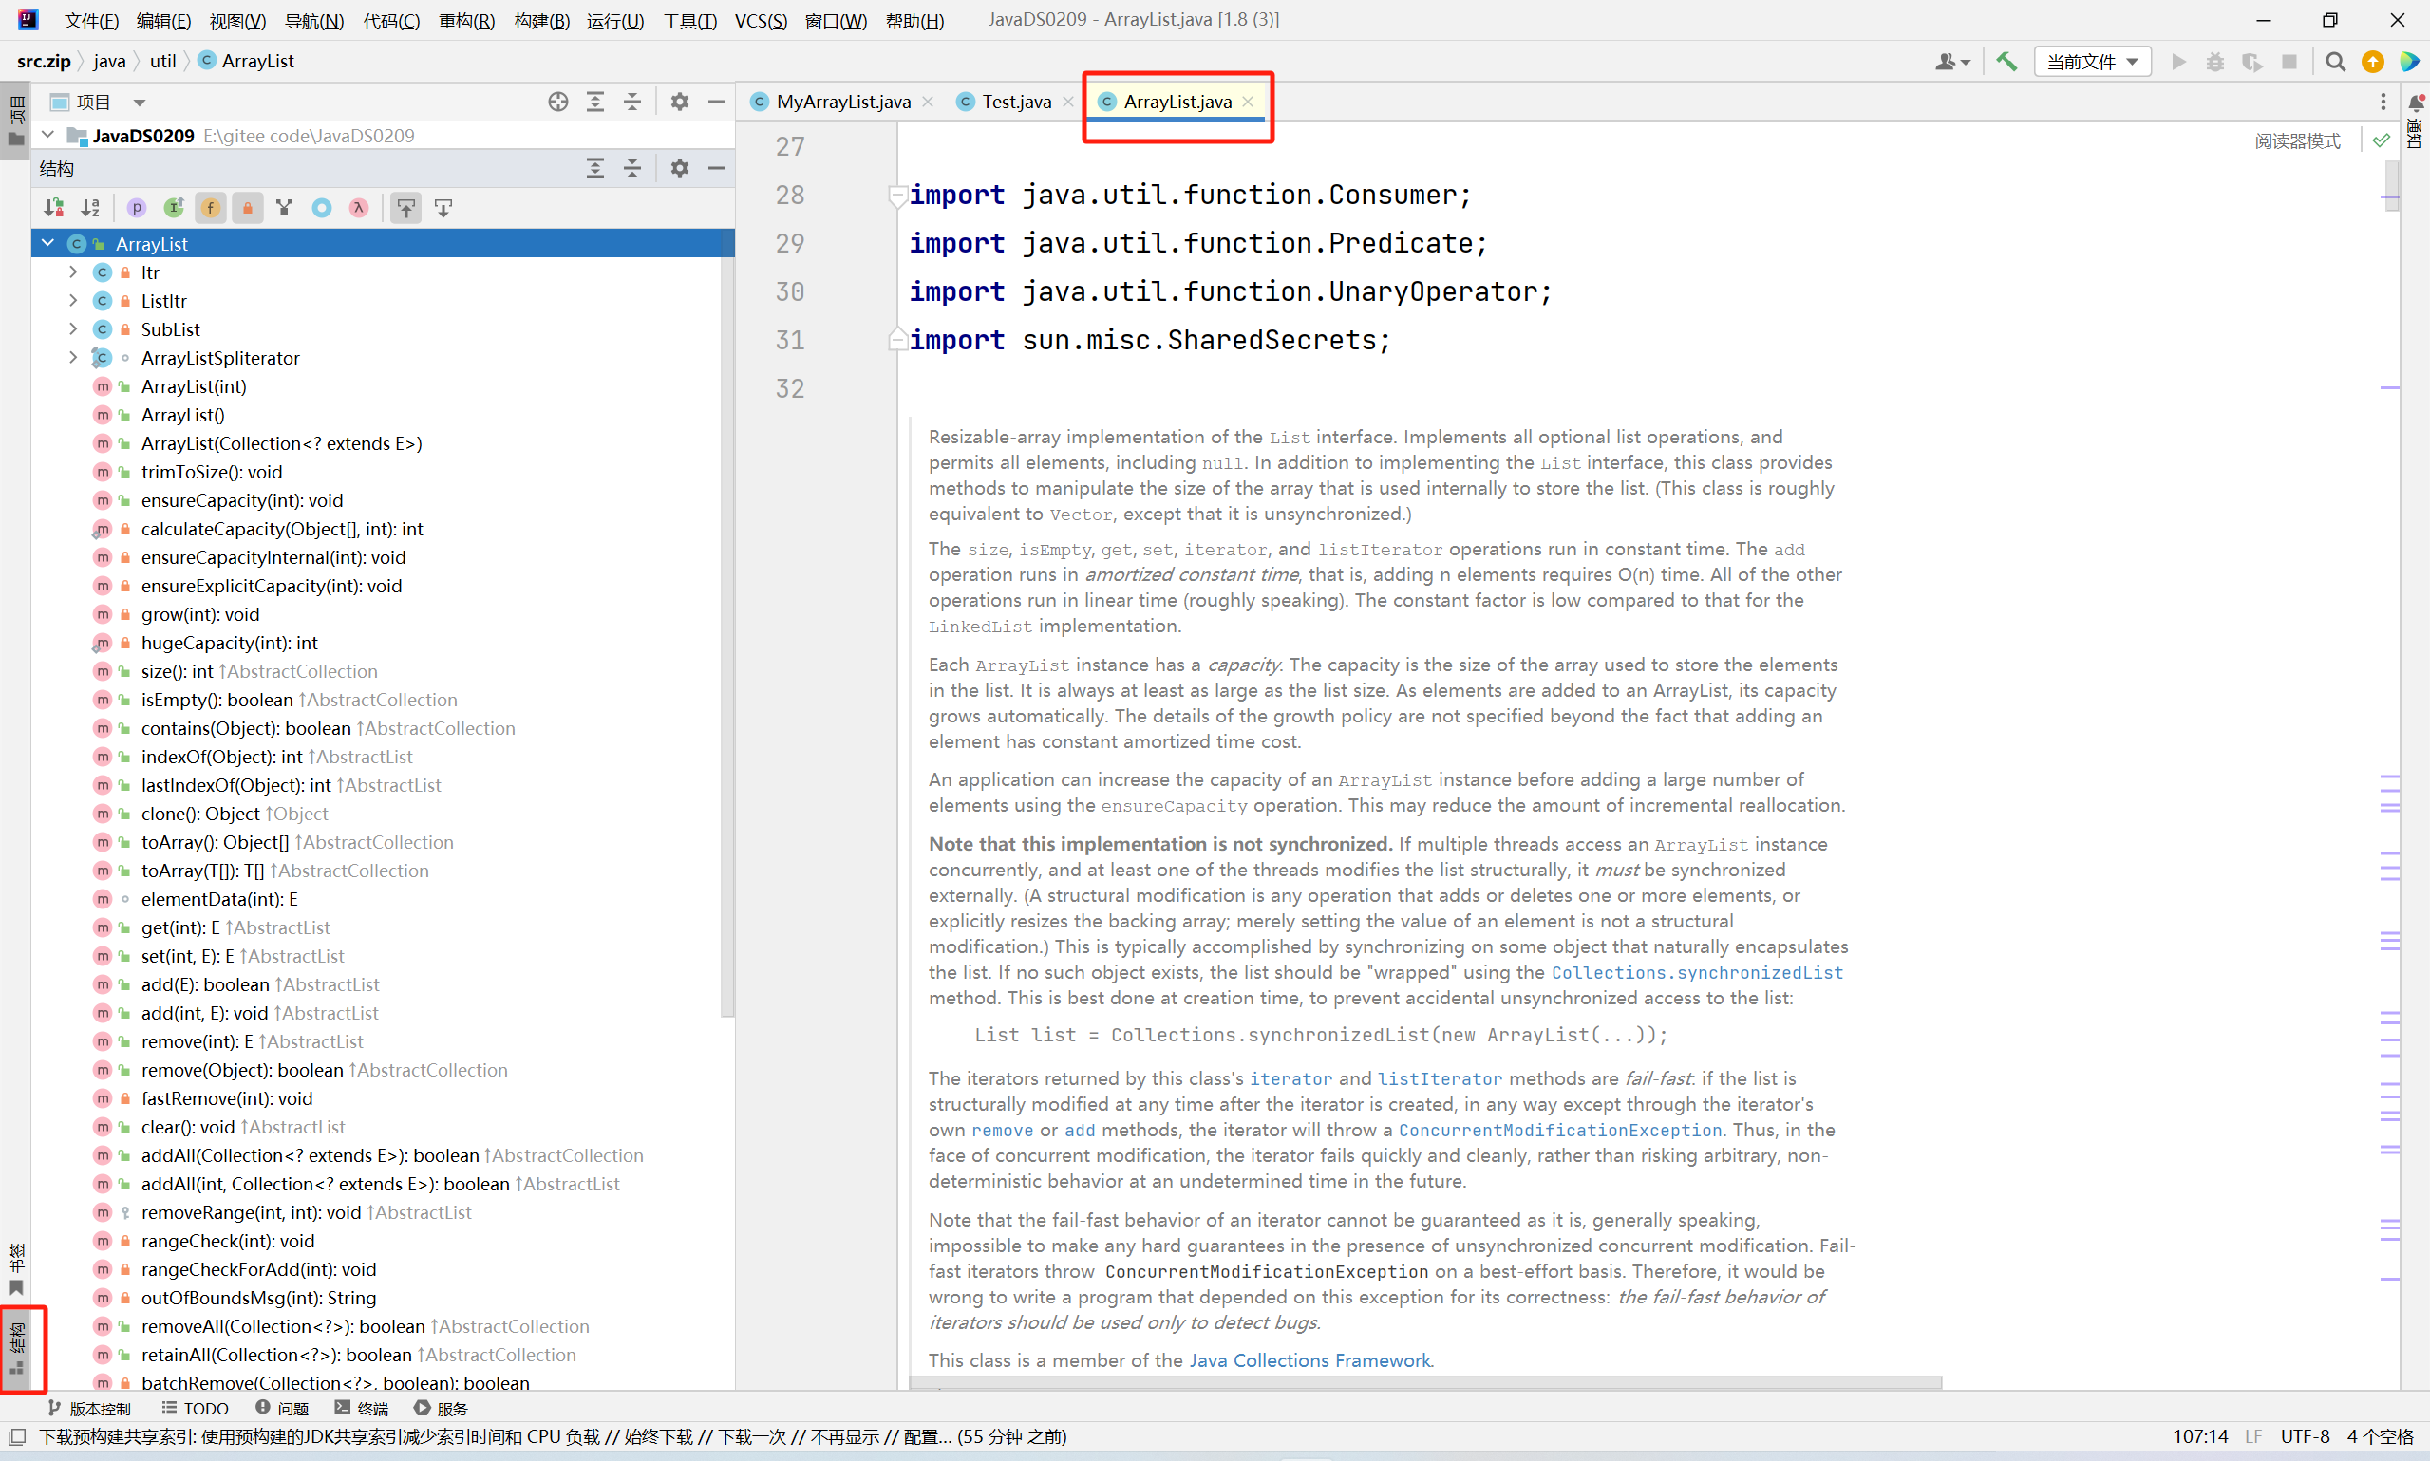Screen dimensions: 2430x1461
Task: Collapse the ArrayList root node in Structure
Action: tap(47, 243)
